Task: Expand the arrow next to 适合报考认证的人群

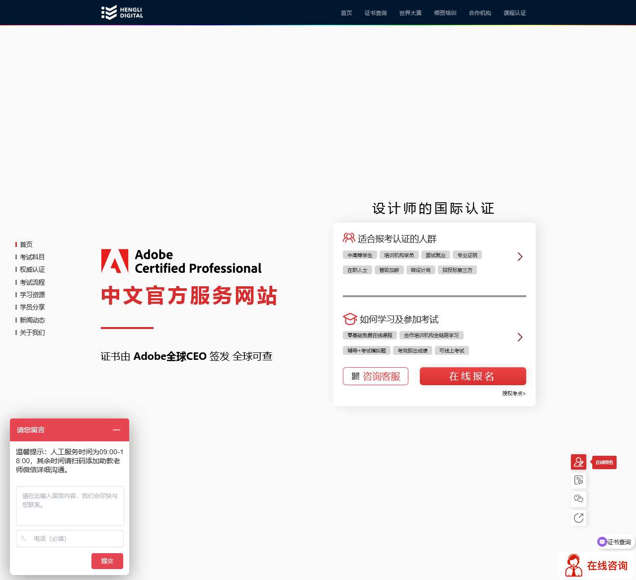Action: [x=520, y=256]
